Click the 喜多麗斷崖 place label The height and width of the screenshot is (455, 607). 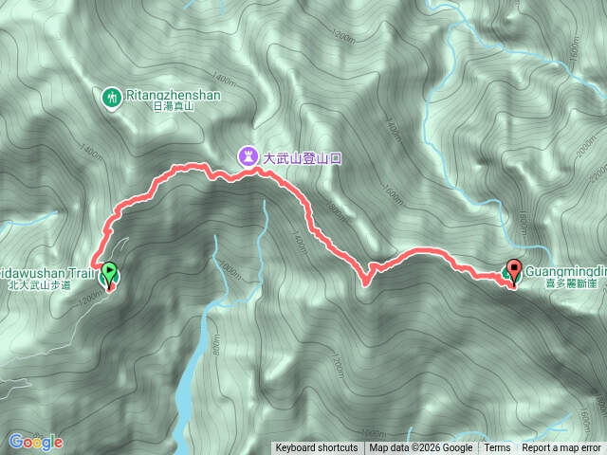click(x=571, y=283)
